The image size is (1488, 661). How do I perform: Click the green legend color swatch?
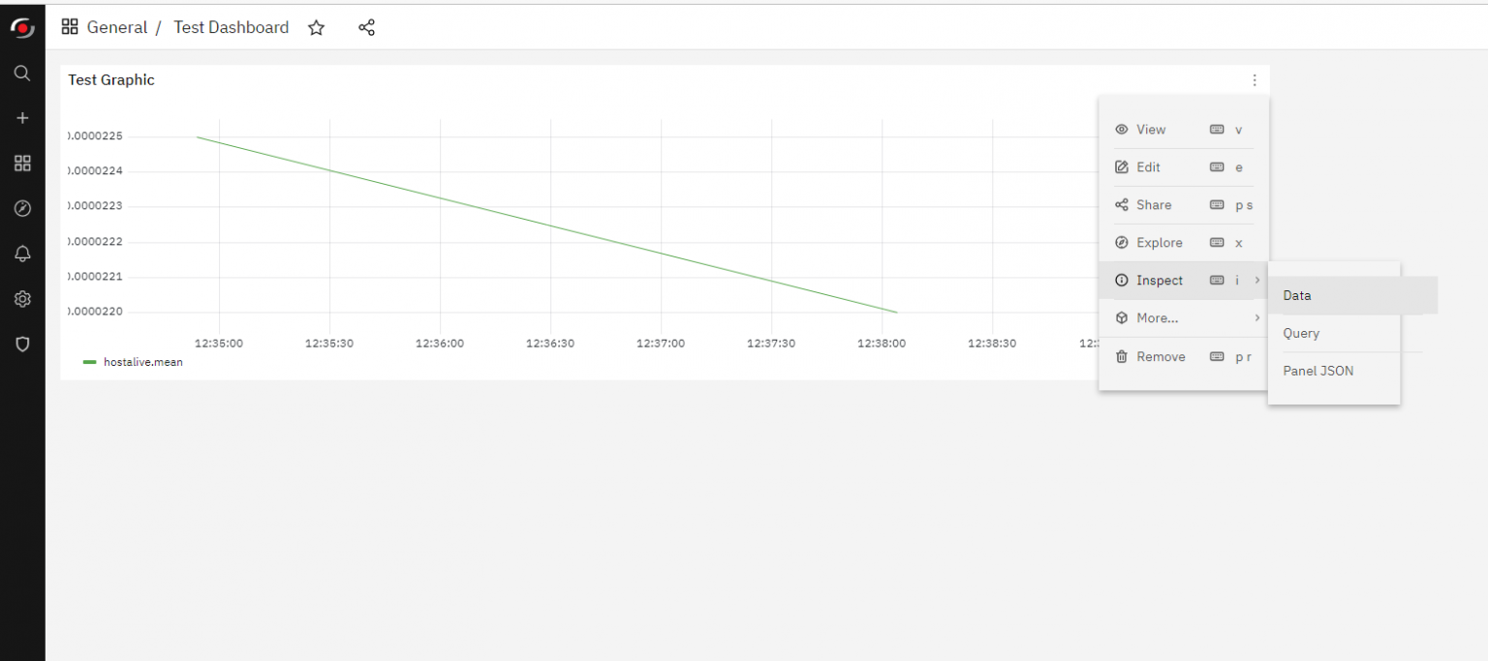tap(90, 362)
